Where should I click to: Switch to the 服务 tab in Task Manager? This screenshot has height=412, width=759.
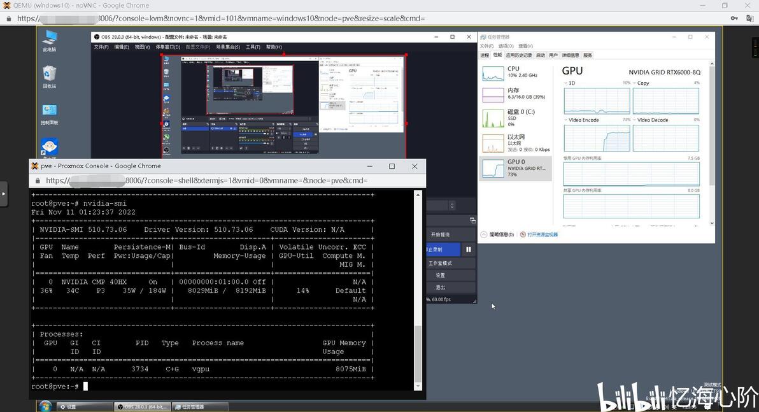[x=587, y=55]
